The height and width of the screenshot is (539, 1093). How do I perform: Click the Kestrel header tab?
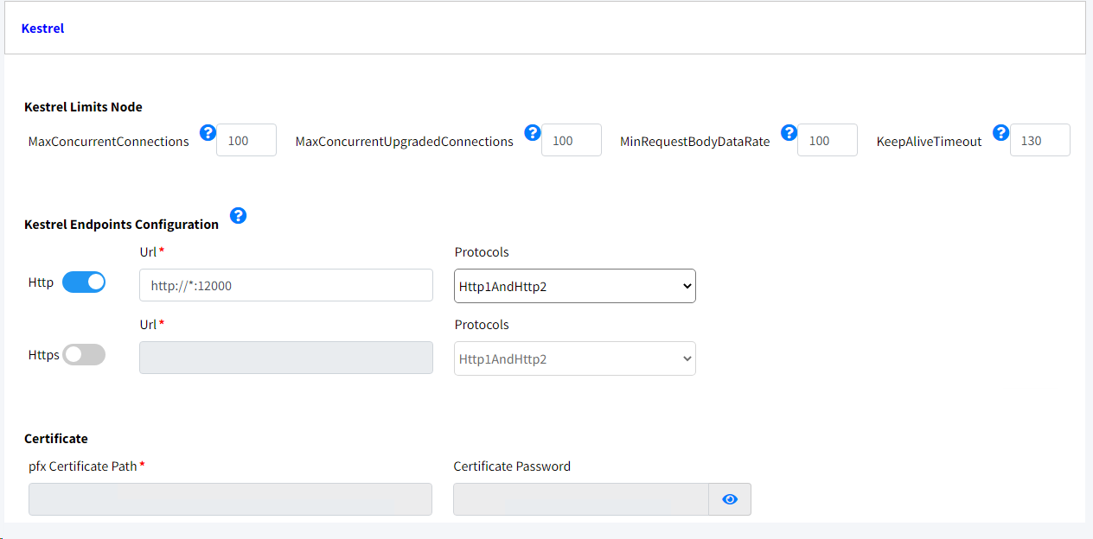click(43, 29)
